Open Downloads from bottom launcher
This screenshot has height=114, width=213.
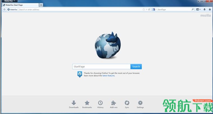coord(74,105)
